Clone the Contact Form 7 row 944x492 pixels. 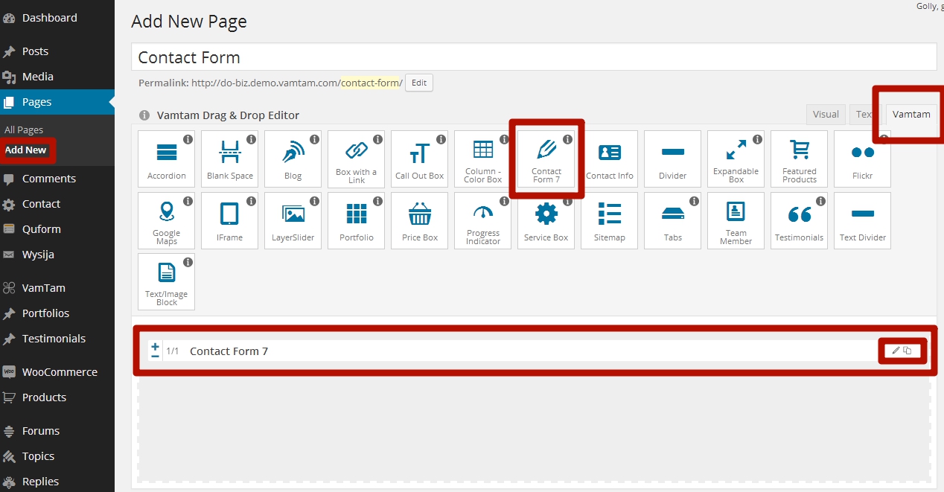pyautogui.click(x=908, y=351)
